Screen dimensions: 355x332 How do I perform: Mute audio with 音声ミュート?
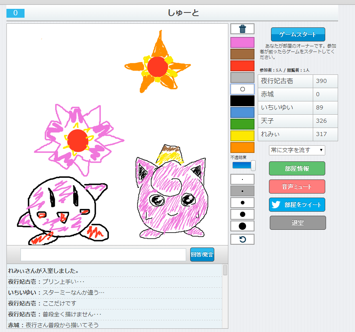pos(297,186)
